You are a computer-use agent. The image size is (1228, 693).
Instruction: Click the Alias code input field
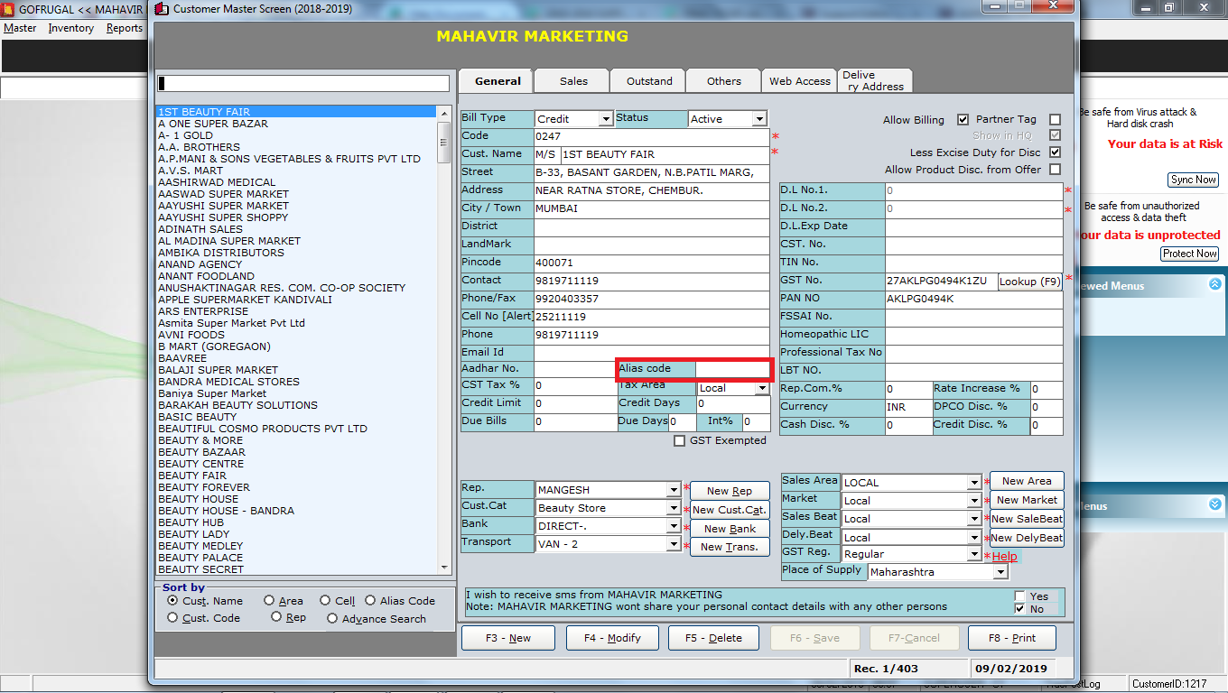tap(732, 369)
